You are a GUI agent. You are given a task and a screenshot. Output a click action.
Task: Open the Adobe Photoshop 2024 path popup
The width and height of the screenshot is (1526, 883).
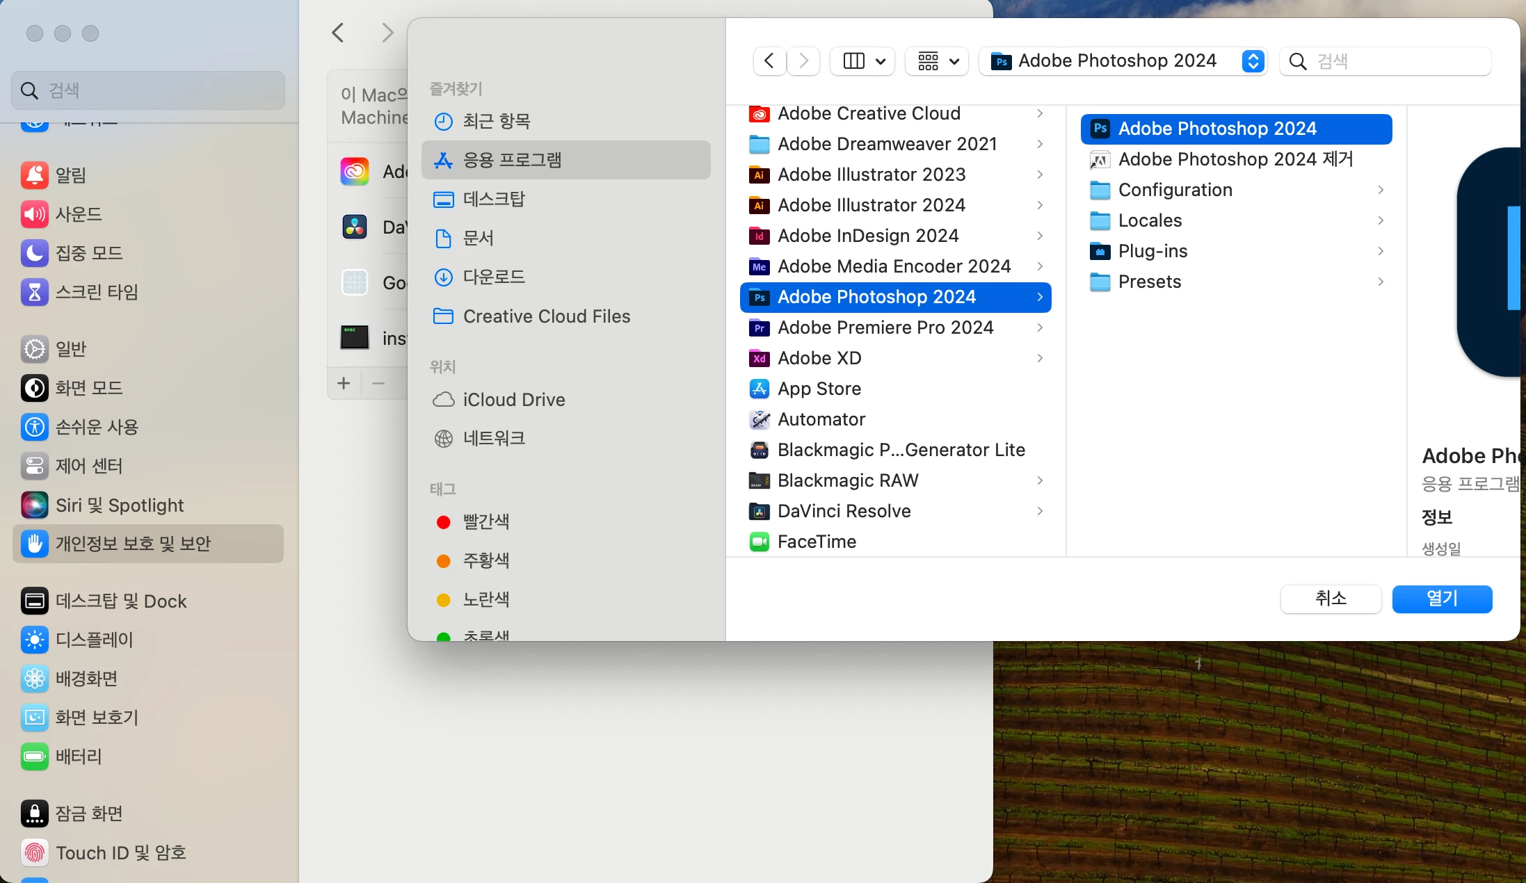1123,61
